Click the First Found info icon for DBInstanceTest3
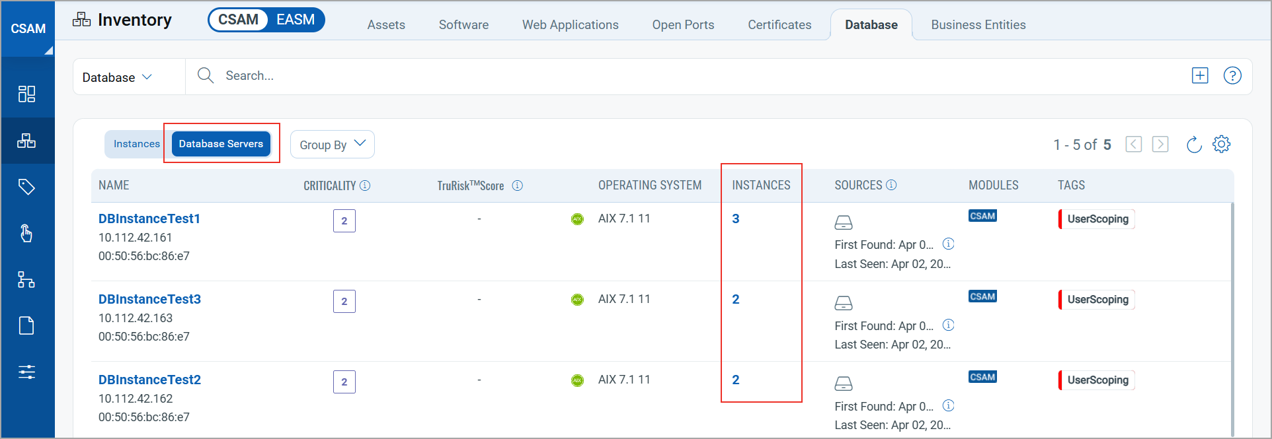Screen dimensions: 1272x439 pos(948,325)
